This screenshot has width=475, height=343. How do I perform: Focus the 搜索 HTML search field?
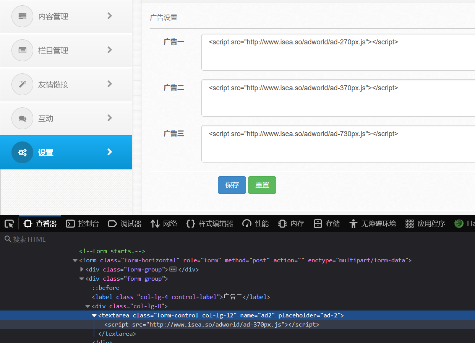[x=237, y=239]
